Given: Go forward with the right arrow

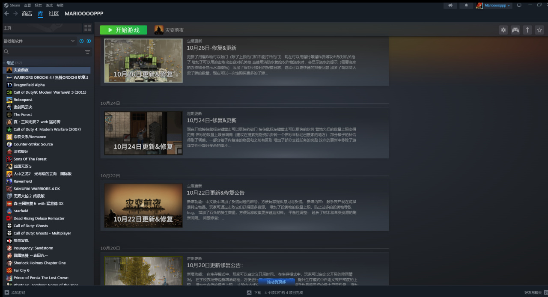Looking at the screenshot, I should point(15,14).
